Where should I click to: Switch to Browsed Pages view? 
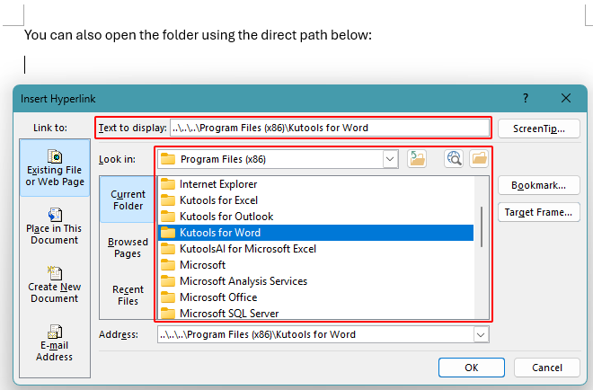coord(128,247)
